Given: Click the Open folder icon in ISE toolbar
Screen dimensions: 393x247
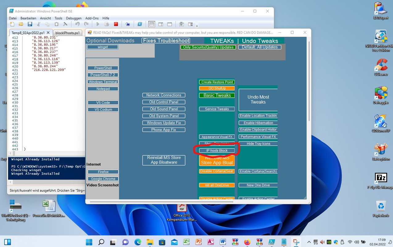Looking at the screenshot, I should (x=21, y=24).
